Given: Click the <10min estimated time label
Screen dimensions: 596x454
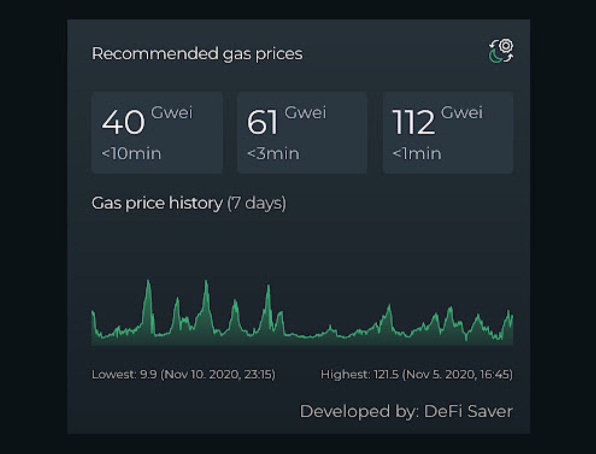Looking at the screenshot, I should tap(131, 153).
